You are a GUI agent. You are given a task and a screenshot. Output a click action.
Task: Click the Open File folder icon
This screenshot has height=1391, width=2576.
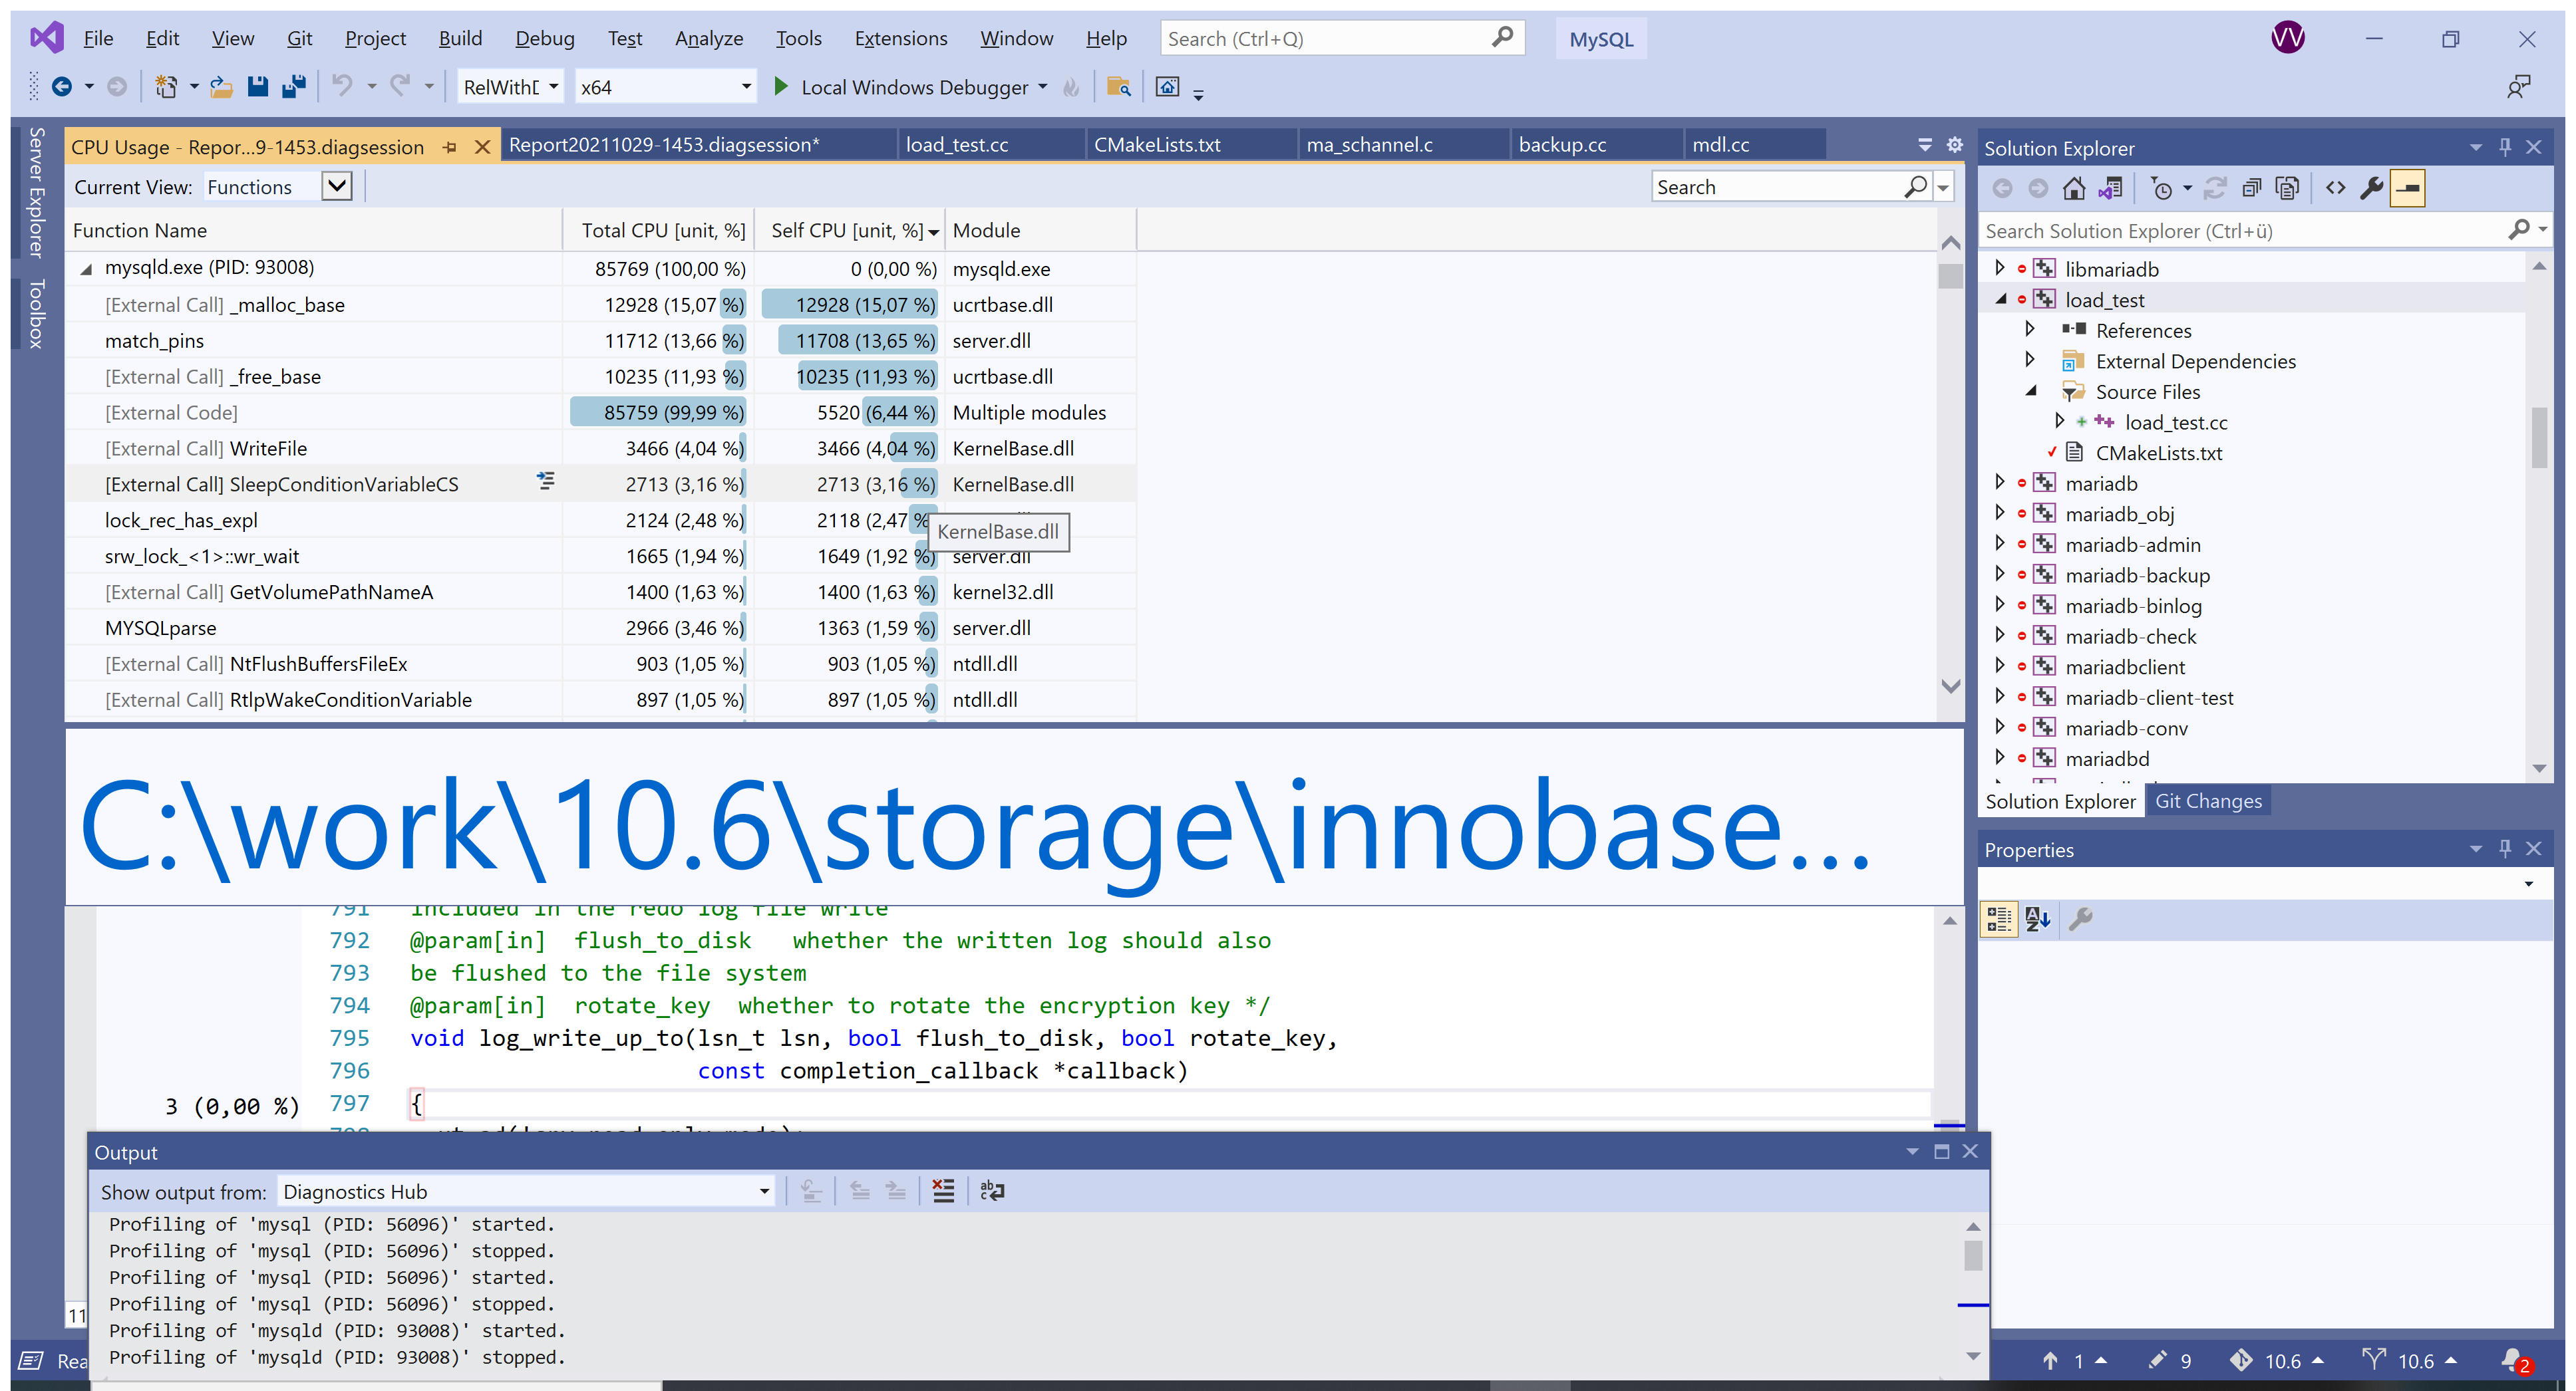[221, 87]
